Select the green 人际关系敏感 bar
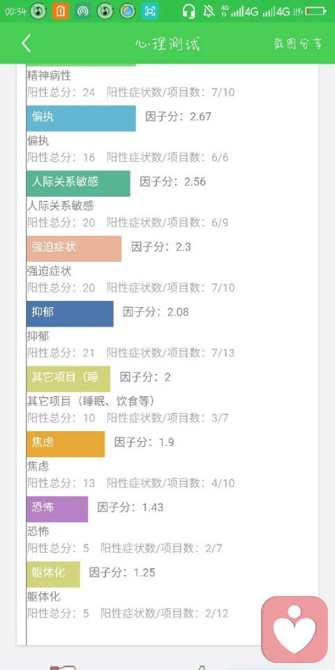335x670 pixels. [x=78, y=184]
